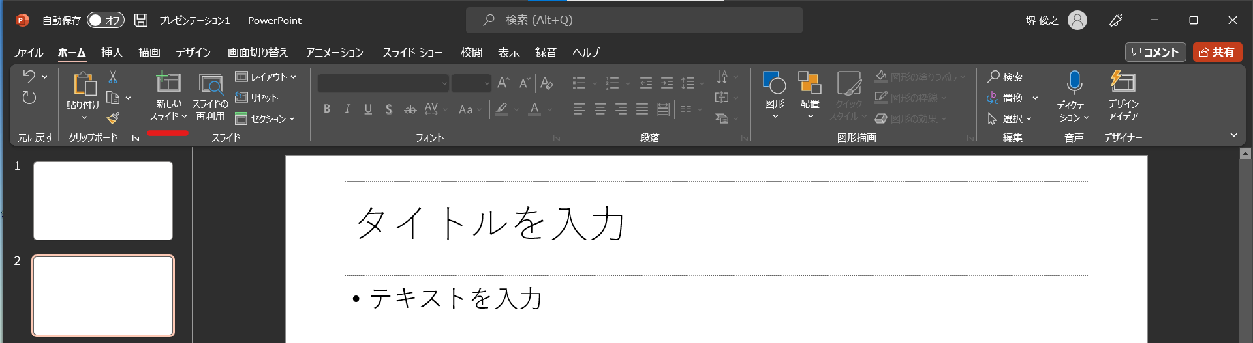Screen dimensions: 1253x343
Task: Open the Reuse Slides tool
Action: (210, 96)
